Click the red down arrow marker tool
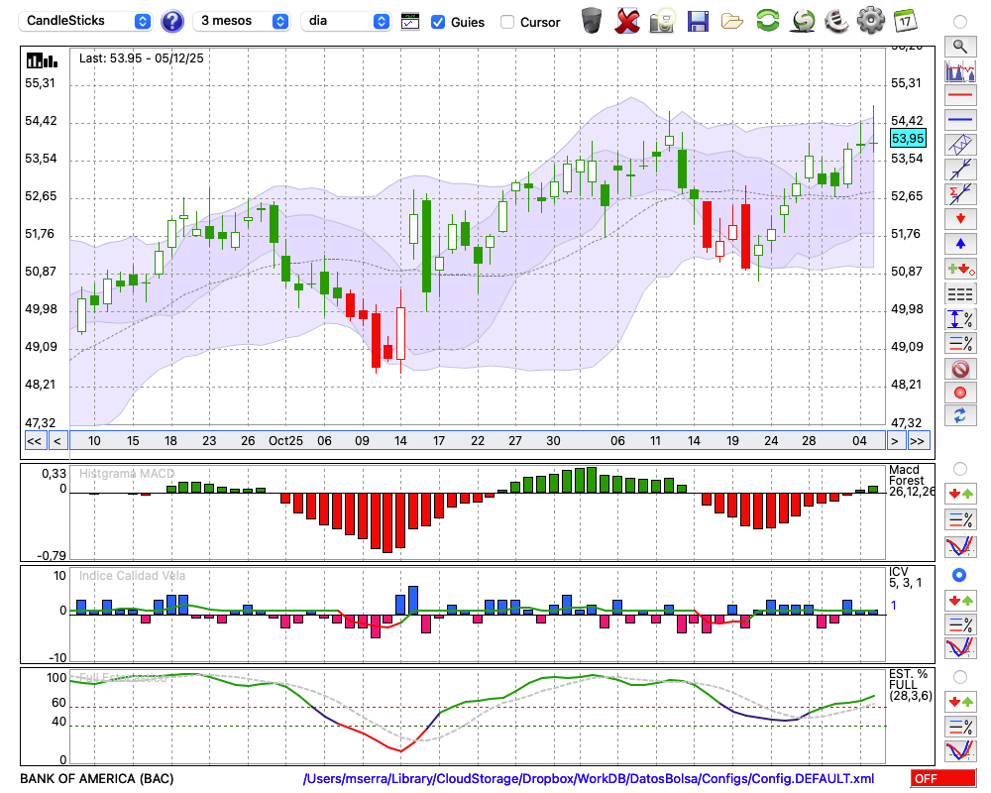The width and height of the screenshot is (991, 793). [x=960, y=219]
